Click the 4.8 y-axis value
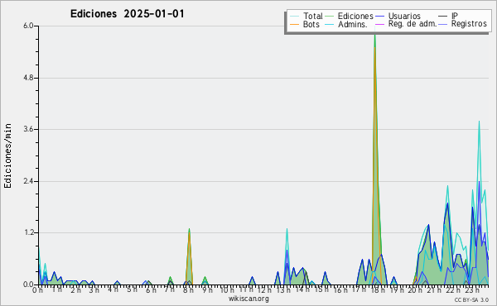 (28, 78)
